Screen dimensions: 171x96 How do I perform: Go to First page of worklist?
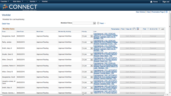tap(144, 29)
